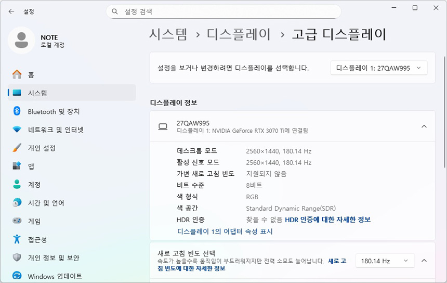Collapse the 새로 고침 빈도 선택 section chevron

tap(424, 261)
